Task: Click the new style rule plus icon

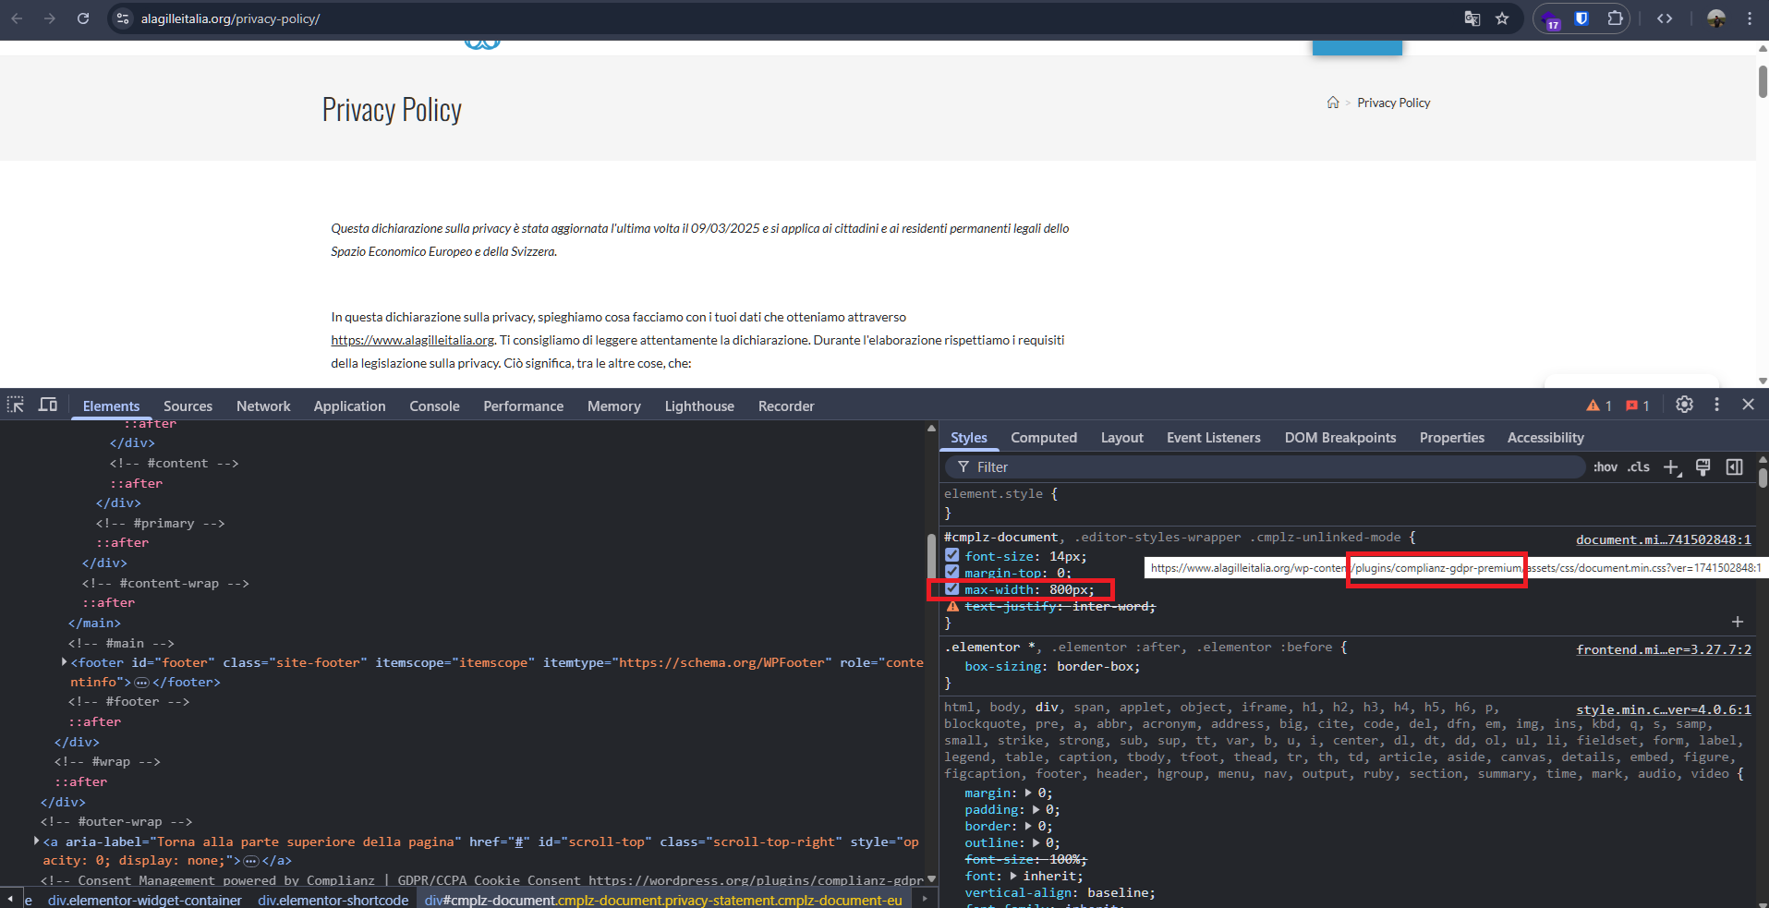Action: (1671, 467)
